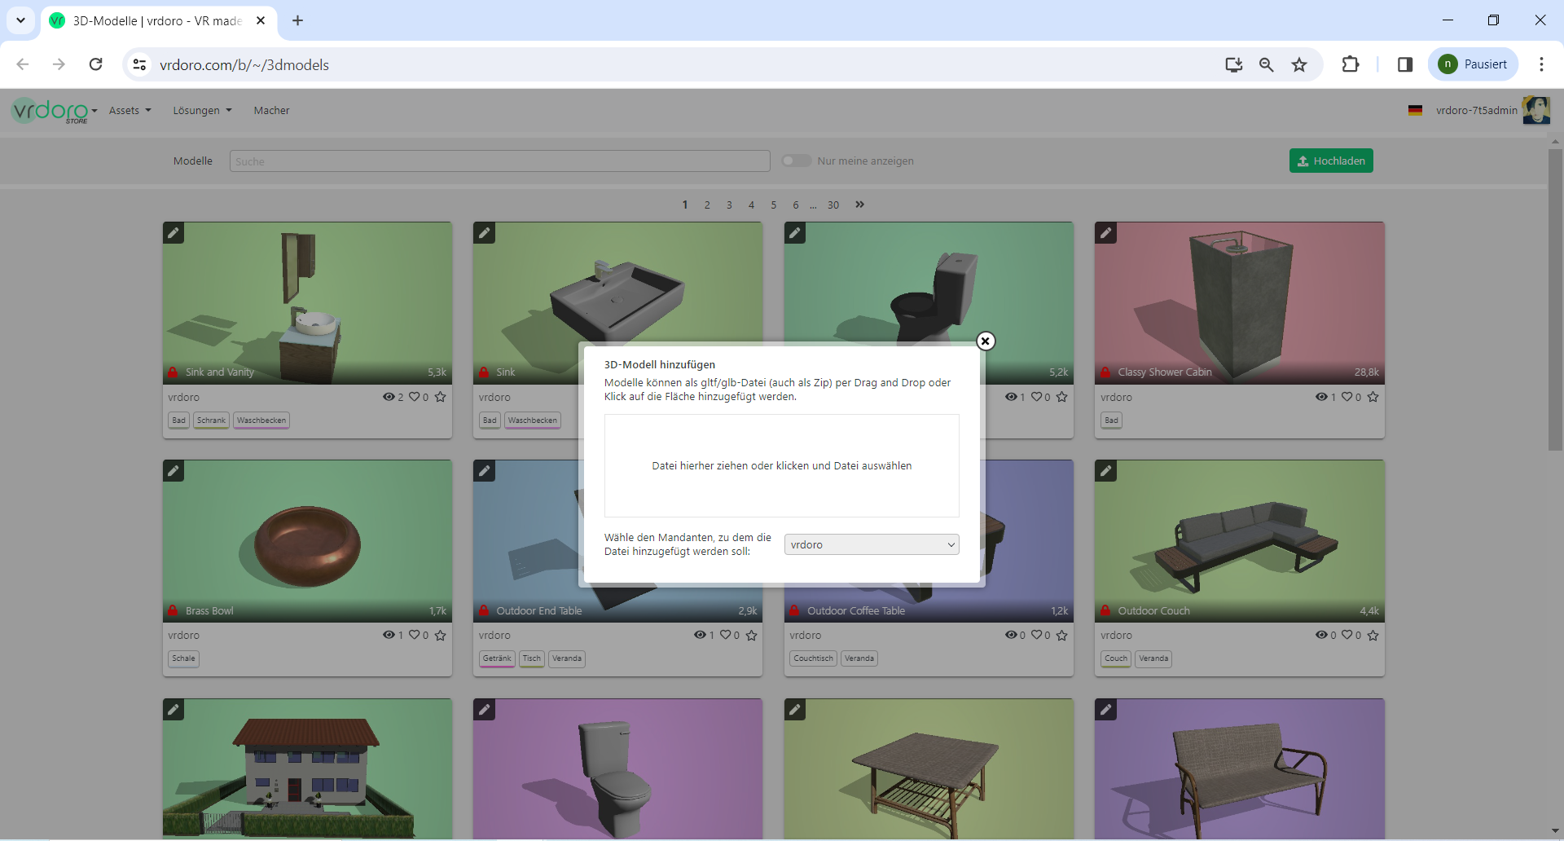Edit the Sink and Vanity model

click(174, 233)
